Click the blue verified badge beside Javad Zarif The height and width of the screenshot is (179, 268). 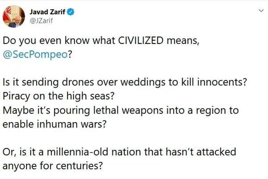click(71, 12)
